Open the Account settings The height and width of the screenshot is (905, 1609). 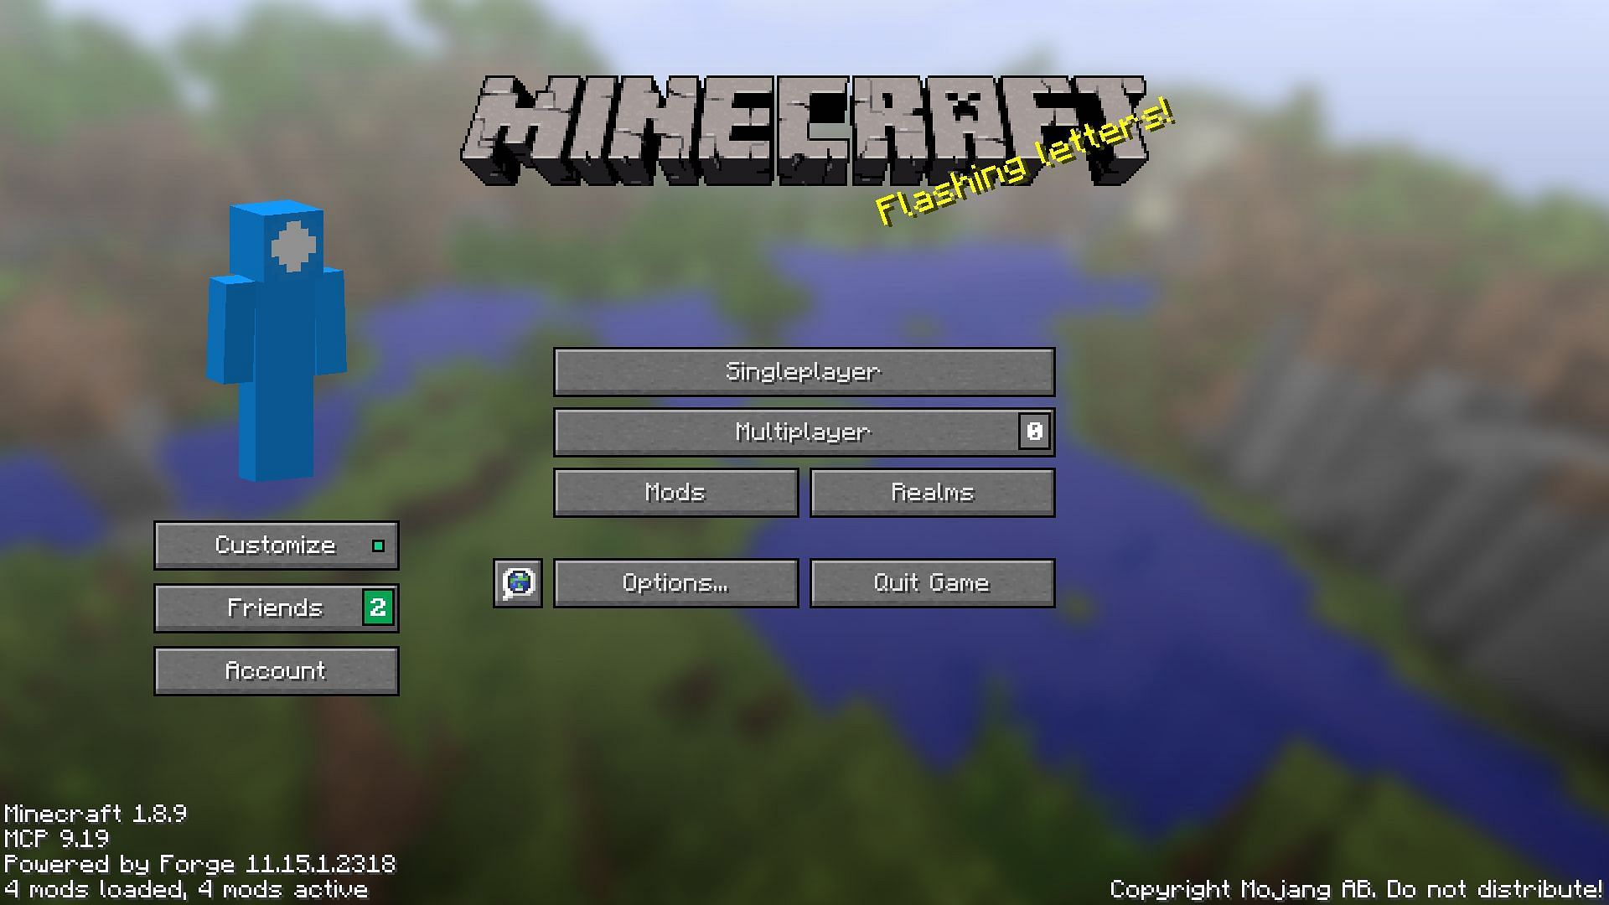point(277,669)
